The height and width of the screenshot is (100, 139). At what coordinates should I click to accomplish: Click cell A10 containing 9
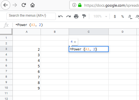pyautogui.click(x=27, y=88)
